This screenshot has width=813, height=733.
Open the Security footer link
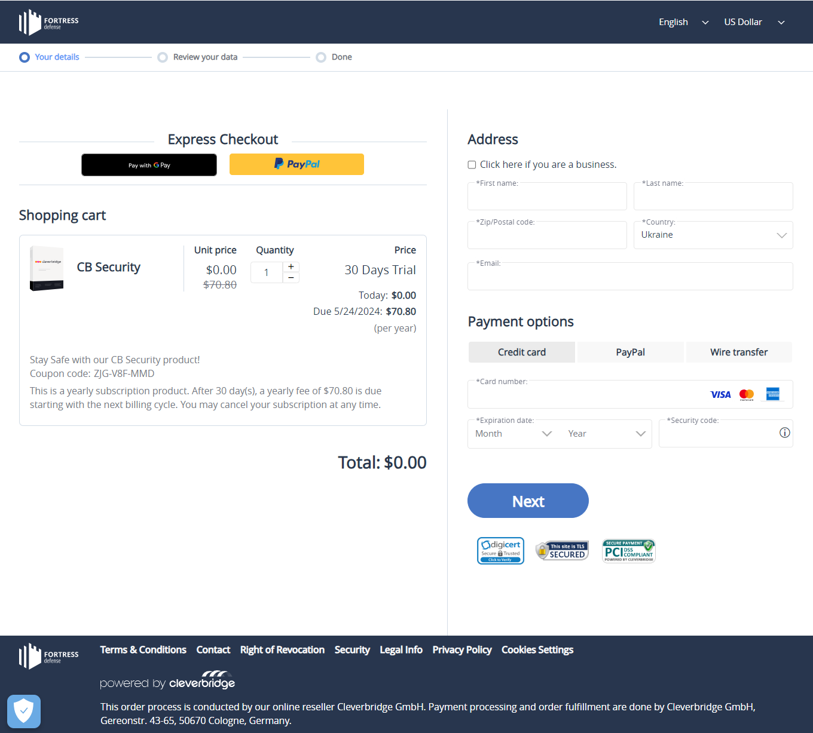[x=352, y=650]
